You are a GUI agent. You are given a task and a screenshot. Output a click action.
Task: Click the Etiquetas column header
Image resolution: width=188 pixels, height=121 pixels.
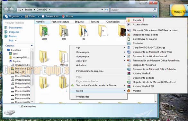pos(81,22)
